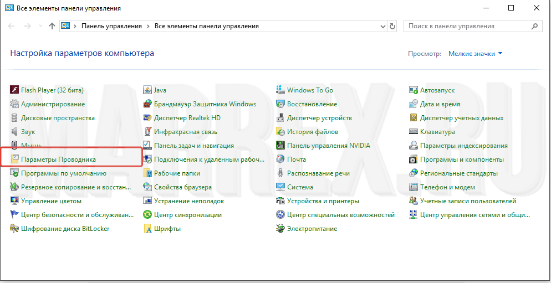Open Диспетчер учетных данных link
The image size is (551, 283).
[x=462, y=118]
